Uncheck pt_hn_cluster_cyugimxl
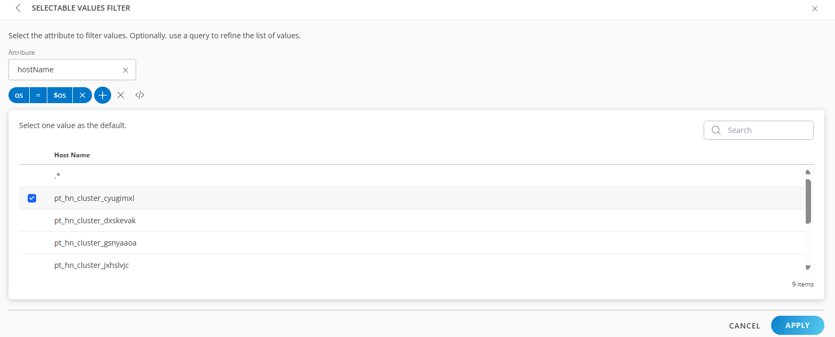The width and height of the screenshot is (835, 337). pos(32,198)
